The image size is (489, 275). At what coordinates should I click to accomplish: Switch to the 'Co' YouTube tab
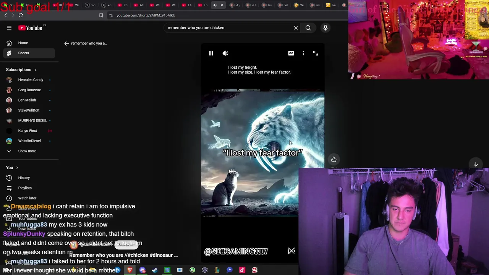click(x=123, y=5)
